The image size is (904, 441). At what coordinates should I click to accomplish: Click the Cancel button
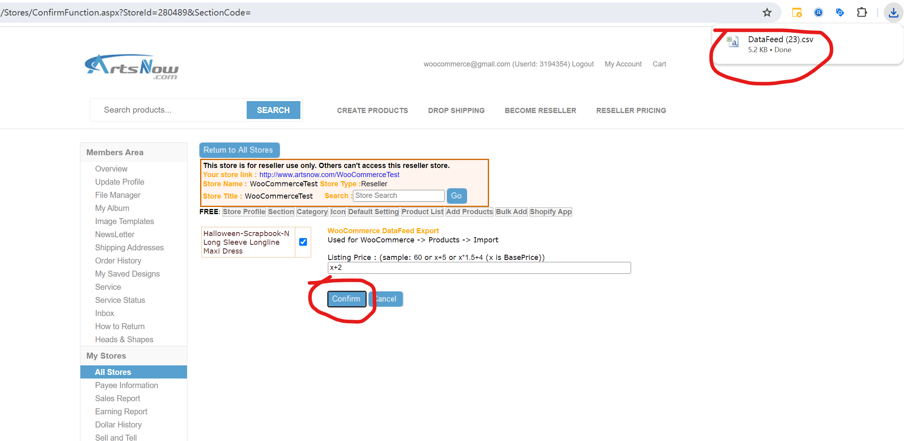386,299
